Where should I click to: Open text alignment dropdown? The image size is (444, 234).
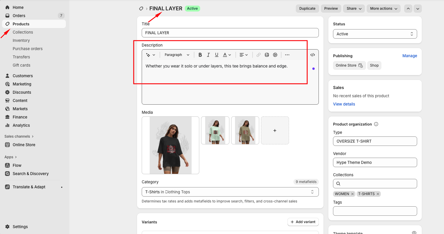click(x=244, y=55)
